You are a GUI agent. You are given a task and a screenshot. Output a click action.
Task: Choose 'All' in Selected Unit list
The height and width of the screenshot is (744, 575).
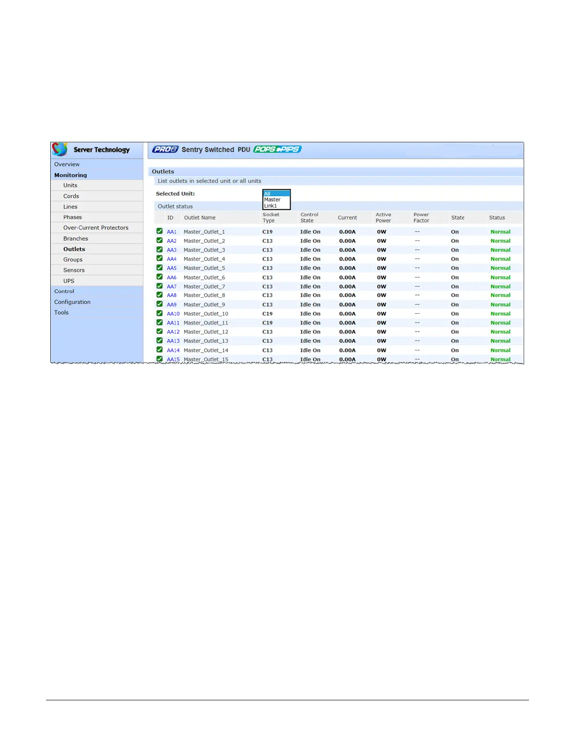point(276,194)
